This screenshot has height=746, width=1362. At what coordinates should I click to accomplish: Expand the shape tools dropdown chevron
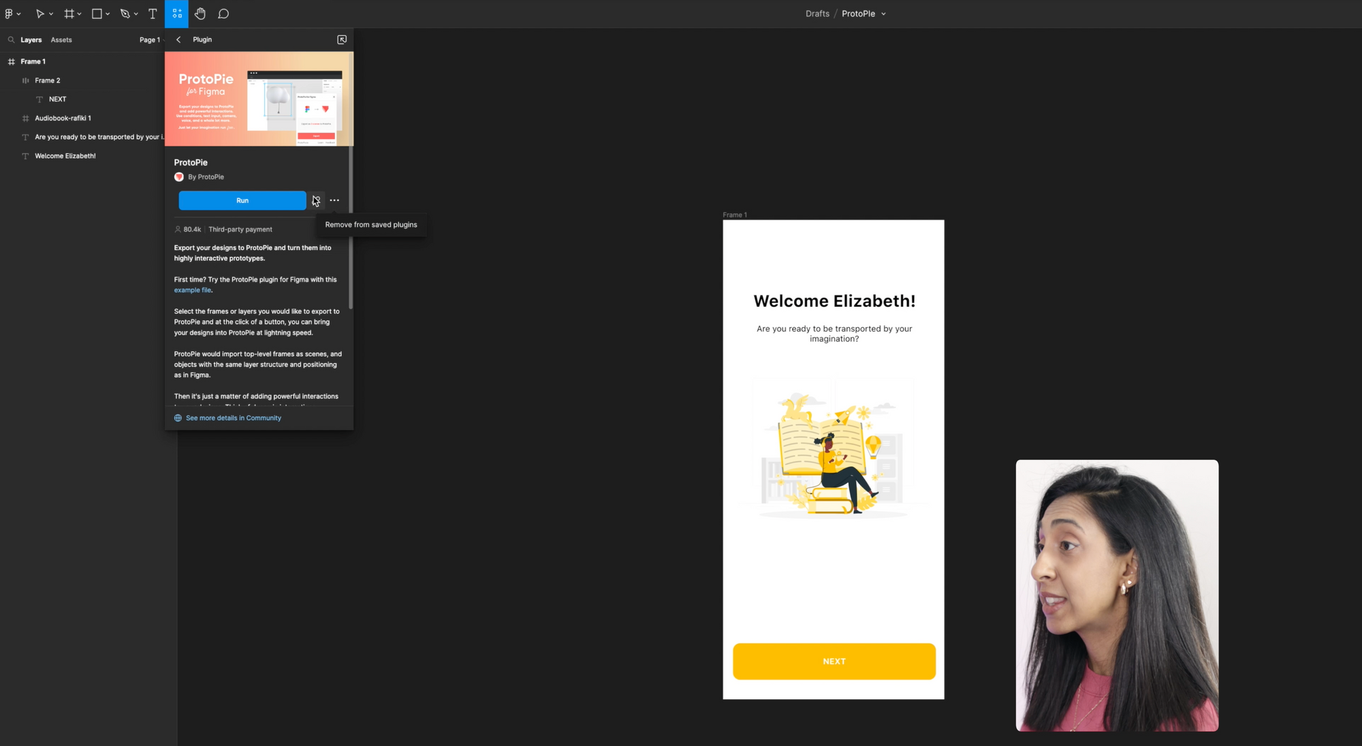(x=108, y=14)
